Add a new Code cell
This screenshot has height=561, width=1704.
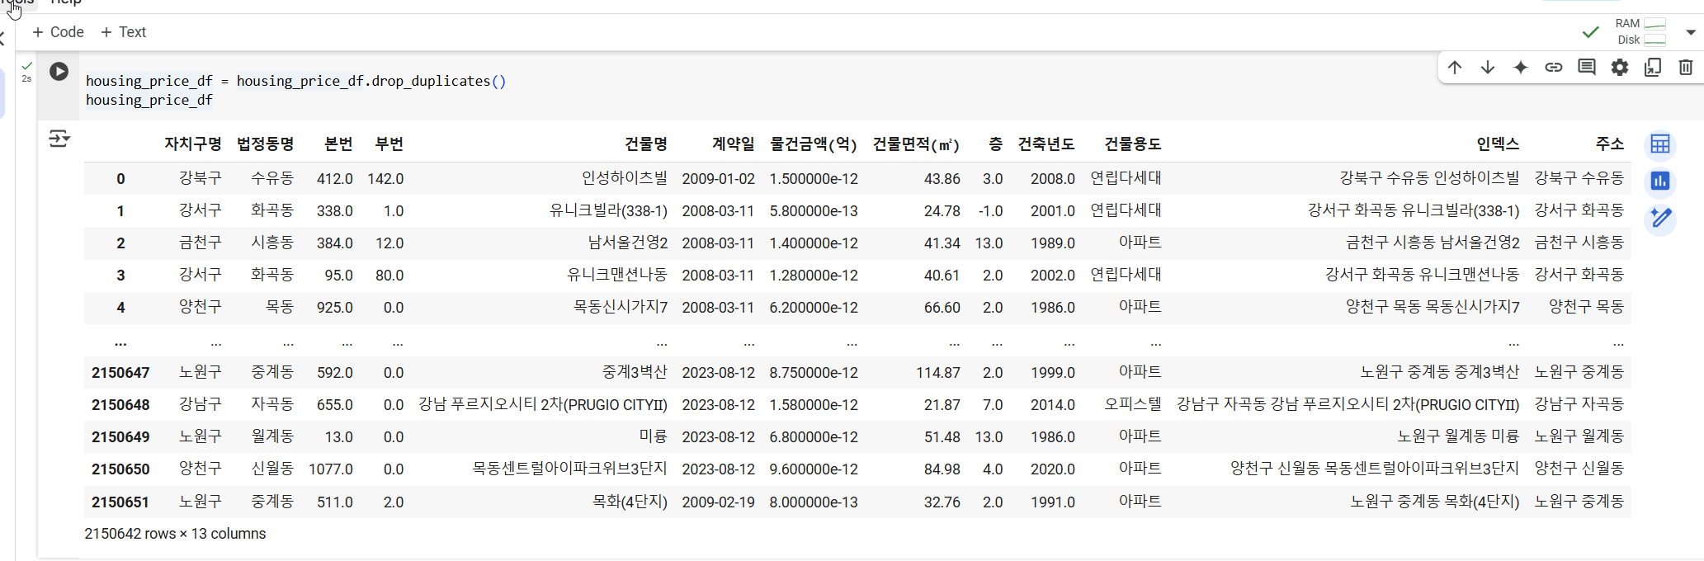[x=58, y=32]
